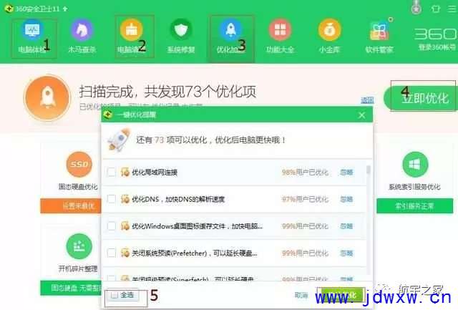Click the 系统索引服务优化 Windows icon
This screenshot has width=458, height=310.
(x=415, y=164)
